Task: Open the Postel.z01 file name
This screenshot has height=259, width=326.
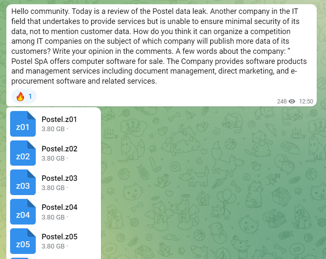Action: coord(59,119)
